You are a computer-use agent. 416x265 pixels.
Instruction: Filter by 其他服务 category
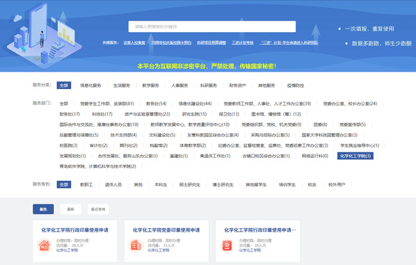pyautogui.click(x=266, y=86)
